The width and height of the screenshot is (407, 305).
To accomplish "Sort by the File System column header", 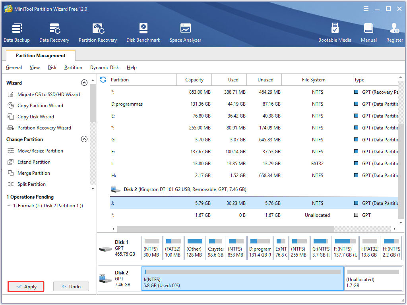I will (317, 79).
